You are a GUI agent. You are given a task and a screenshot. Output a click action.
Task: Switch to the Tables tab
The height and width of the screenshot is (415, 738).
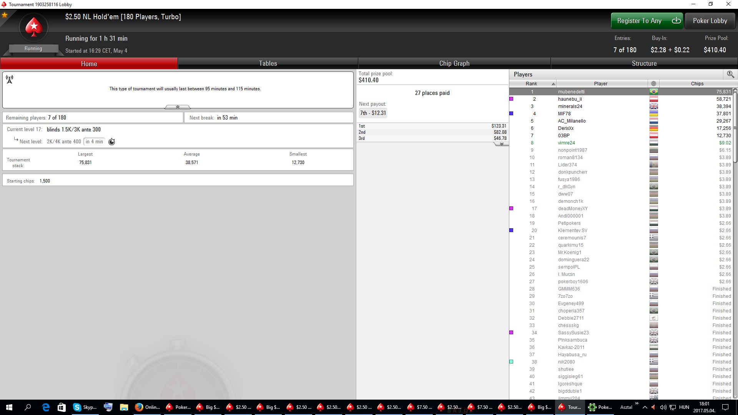(268, 63)
